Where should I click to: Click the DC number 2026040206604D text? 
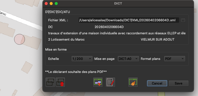click(x=109, y=27)
